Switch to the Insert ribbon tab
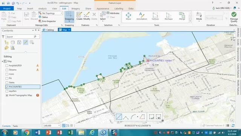241x136 pixels. pyautogui.click(x=30, y=9)
